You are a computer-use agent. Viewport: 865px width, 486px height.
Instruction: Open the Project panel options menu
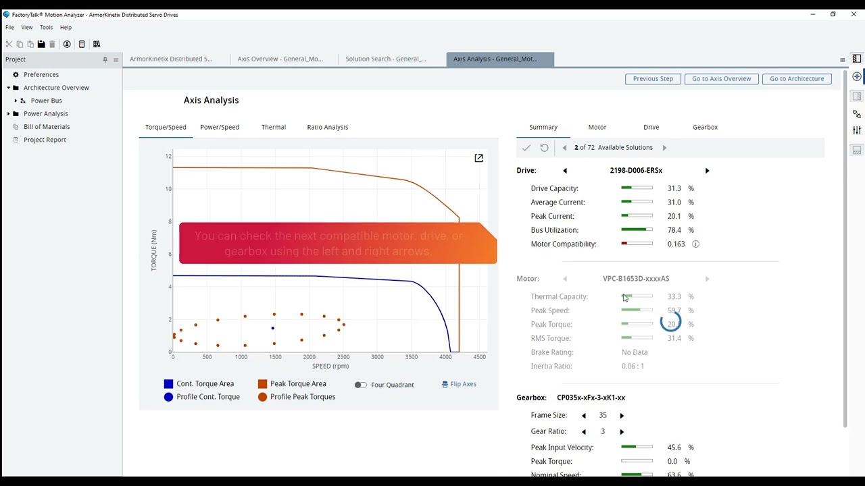click(116, 60)
